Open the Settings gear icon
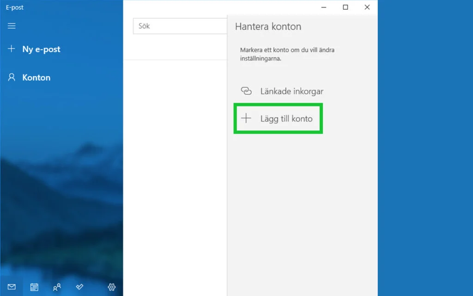Image resolution: width=473 pixels, height=296 pixels. point(111,287)
